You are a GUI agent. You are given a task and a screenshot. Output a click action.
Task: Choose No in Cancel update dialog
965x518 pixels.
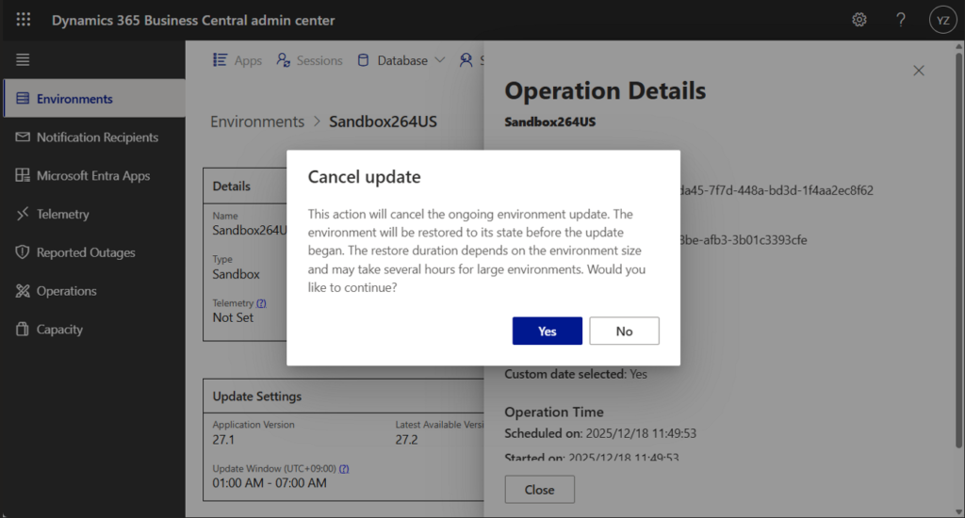click(x=624, y=332)
